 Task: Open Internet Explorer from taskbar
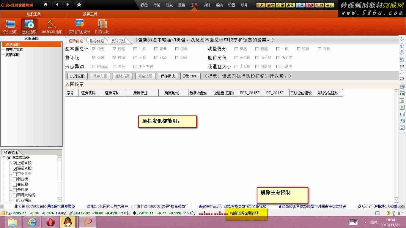coord(32,222)
